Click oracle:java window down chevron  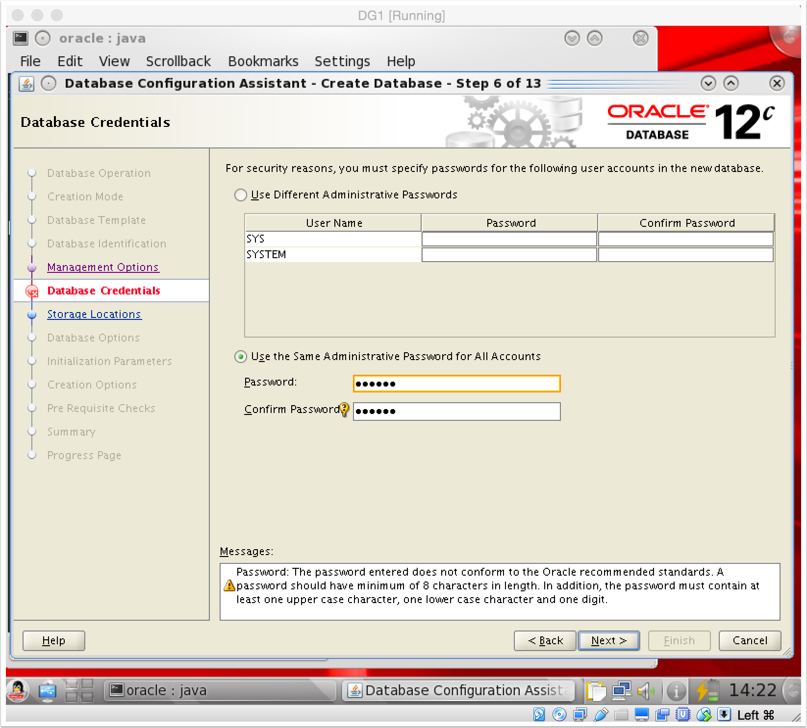tap(572, 38)
